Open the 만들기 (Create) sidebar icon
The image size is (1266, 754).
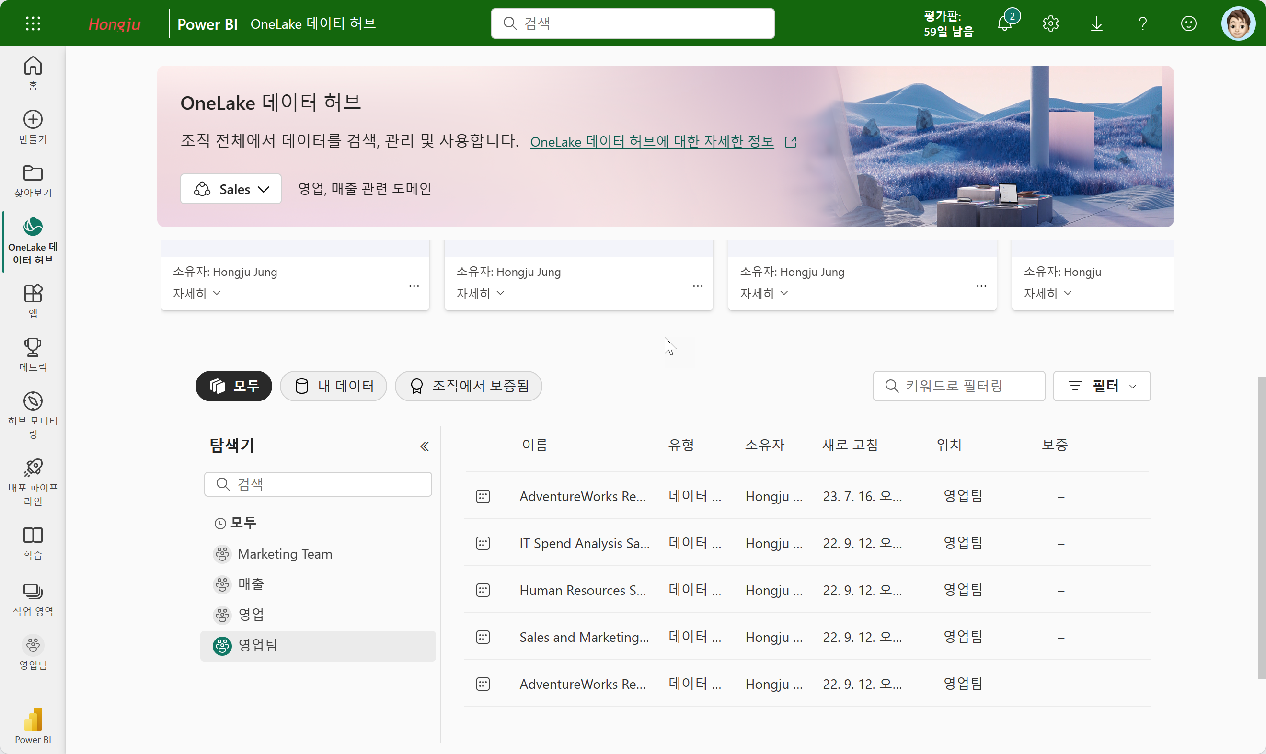tap(33, 126)
